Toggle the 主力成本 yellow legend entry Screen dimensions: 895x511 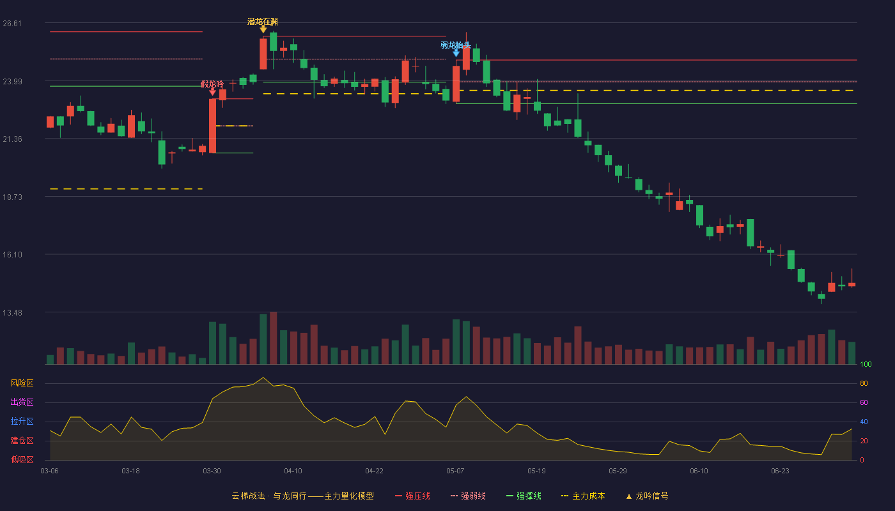tap(582, 496)
